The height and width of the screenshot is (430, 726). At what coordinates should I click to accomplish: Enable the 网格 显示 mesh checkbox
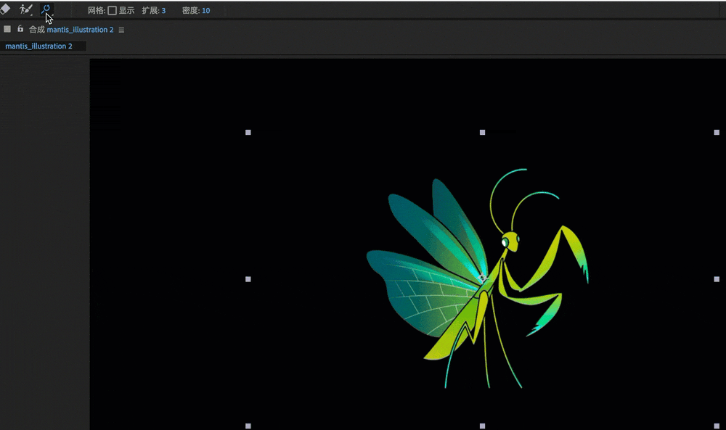tap(112, 11)
